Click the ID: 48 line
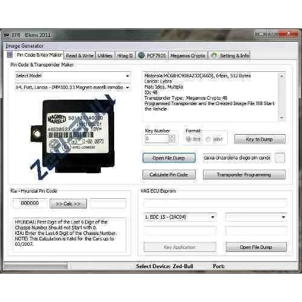The width and height of the screenshot is (302, 302). [151, 92]
